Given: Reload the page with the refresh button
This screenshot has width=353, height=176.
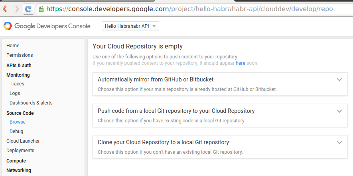Looking at the screenshot, I should point(28,9).
